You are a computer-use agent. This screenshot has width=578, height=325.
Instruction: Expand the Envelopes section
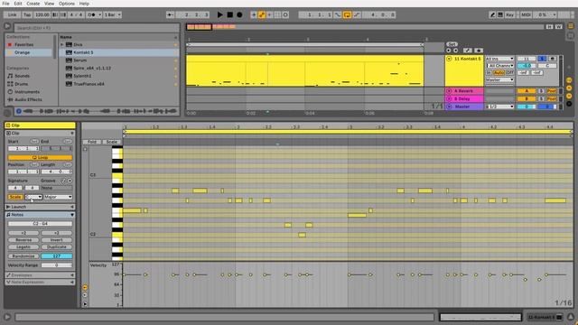[40, 274]
